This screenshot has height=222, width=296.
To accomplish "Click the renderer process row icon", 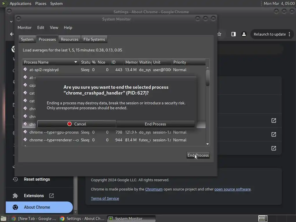I will 25,140.
